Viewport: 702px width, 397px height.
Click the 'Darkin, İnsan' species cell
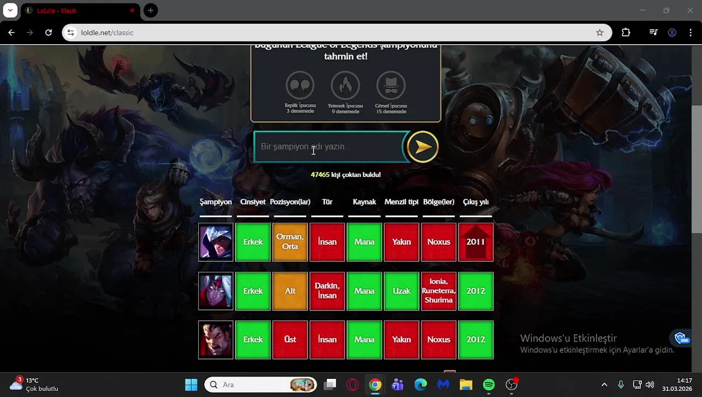(327, 291)
